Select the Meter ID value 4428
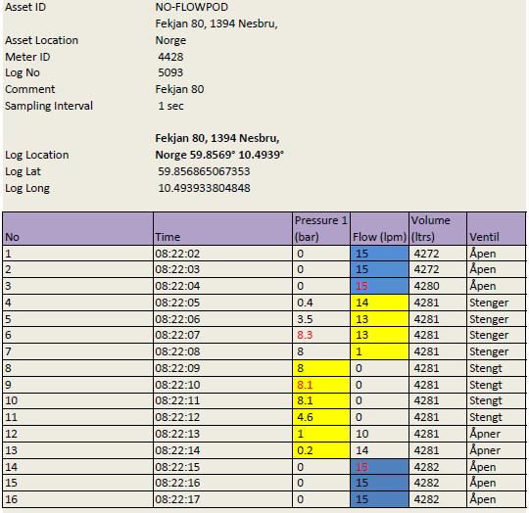 click(170, 57)
